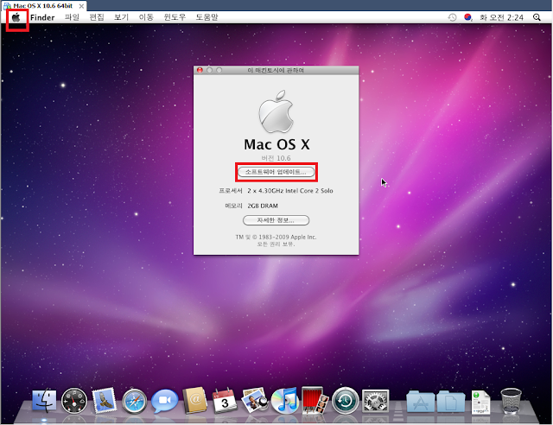553x425 pixels.
Task: Open iCal calendar from the Dock
Action: (x=225, y=401)
